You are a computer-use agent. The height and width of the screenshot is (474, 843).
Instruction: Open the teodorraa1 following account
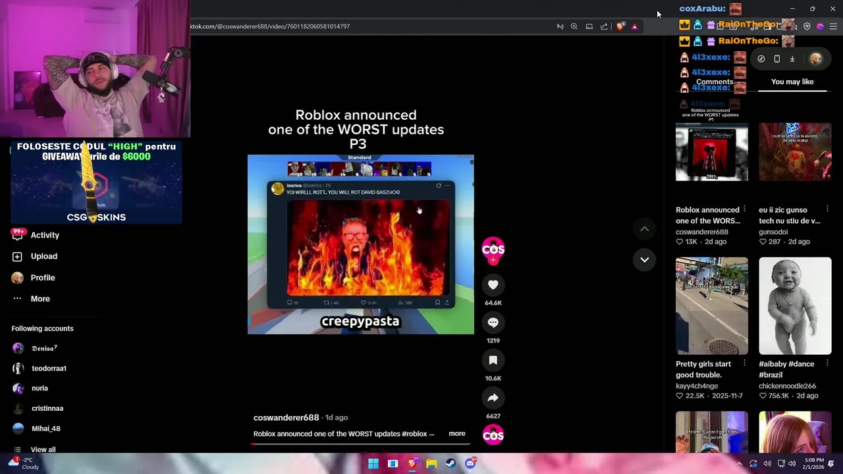(x=49, y=369)
